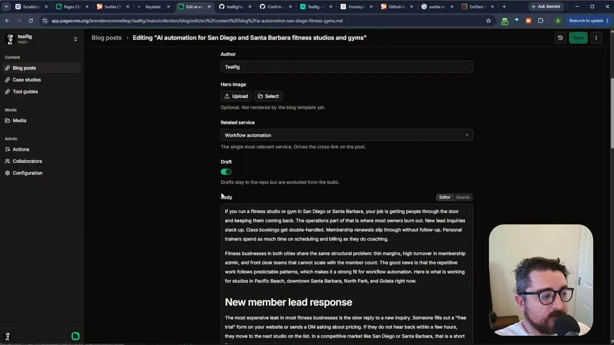Screen dimensions: 614x345
Task: Open the Related service dropdown
Action: click(347, 135)
